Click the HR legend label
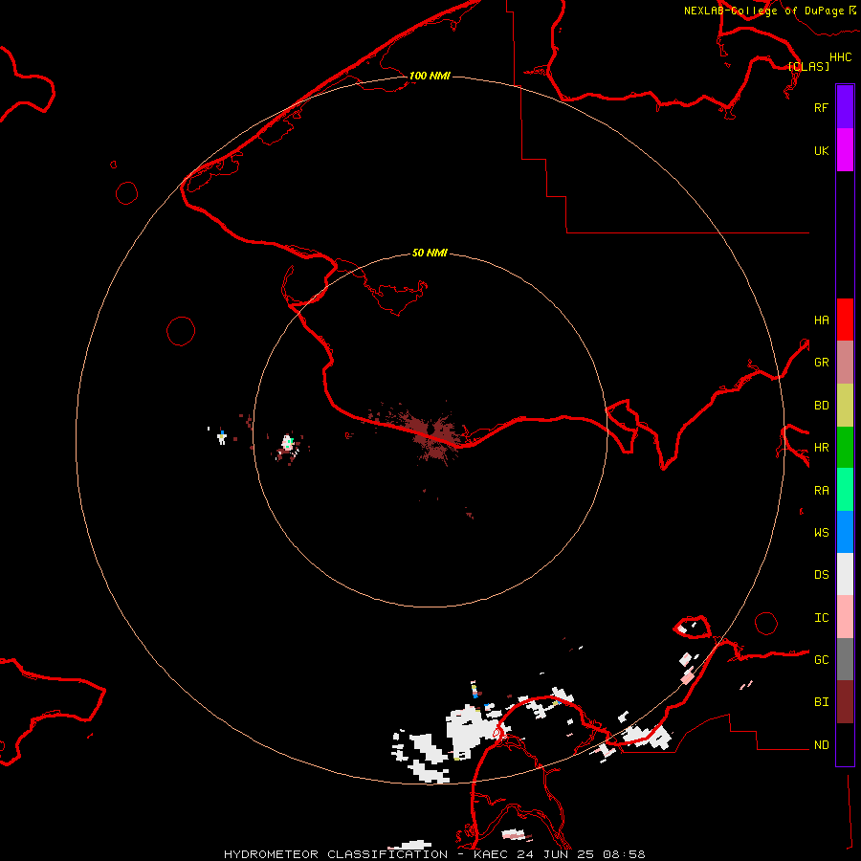 click(821, 448)
